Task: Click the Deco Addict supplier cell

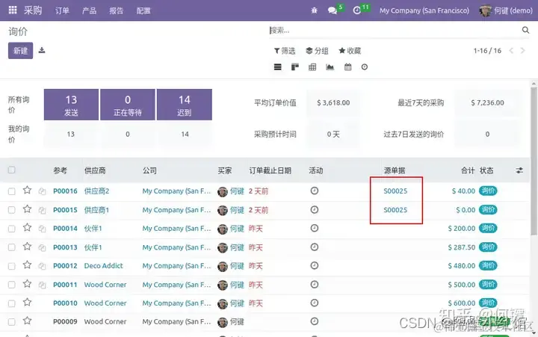Action: point(103,265)
